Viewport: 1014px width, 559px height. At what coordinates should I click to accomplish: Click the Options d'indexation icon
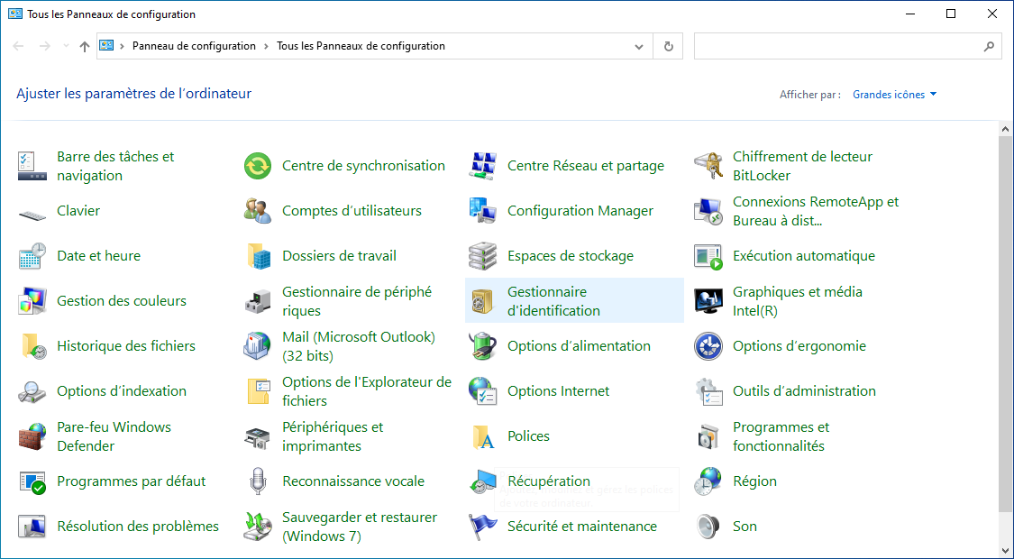point(32,391)
